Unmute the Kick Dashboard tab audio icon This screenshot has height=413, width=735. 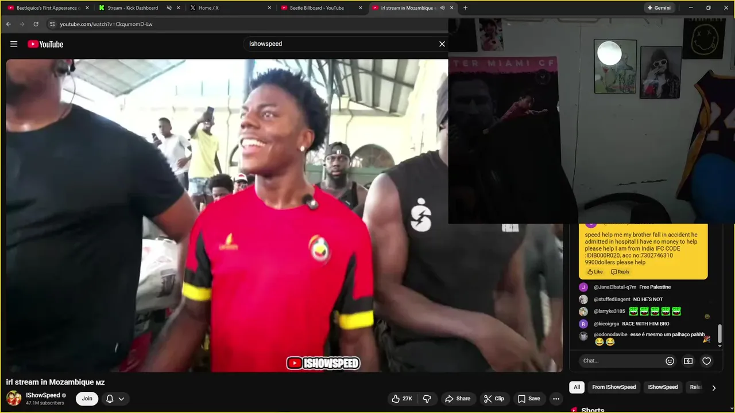pyautogui.click(x=169, y=8)
